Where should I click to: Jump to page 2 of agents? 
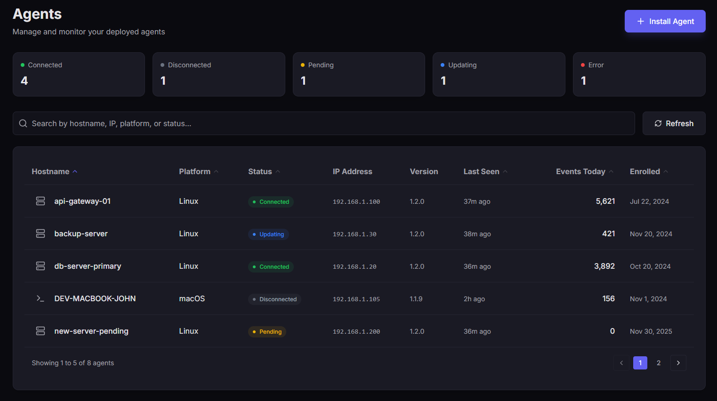(x=659, y=363)
